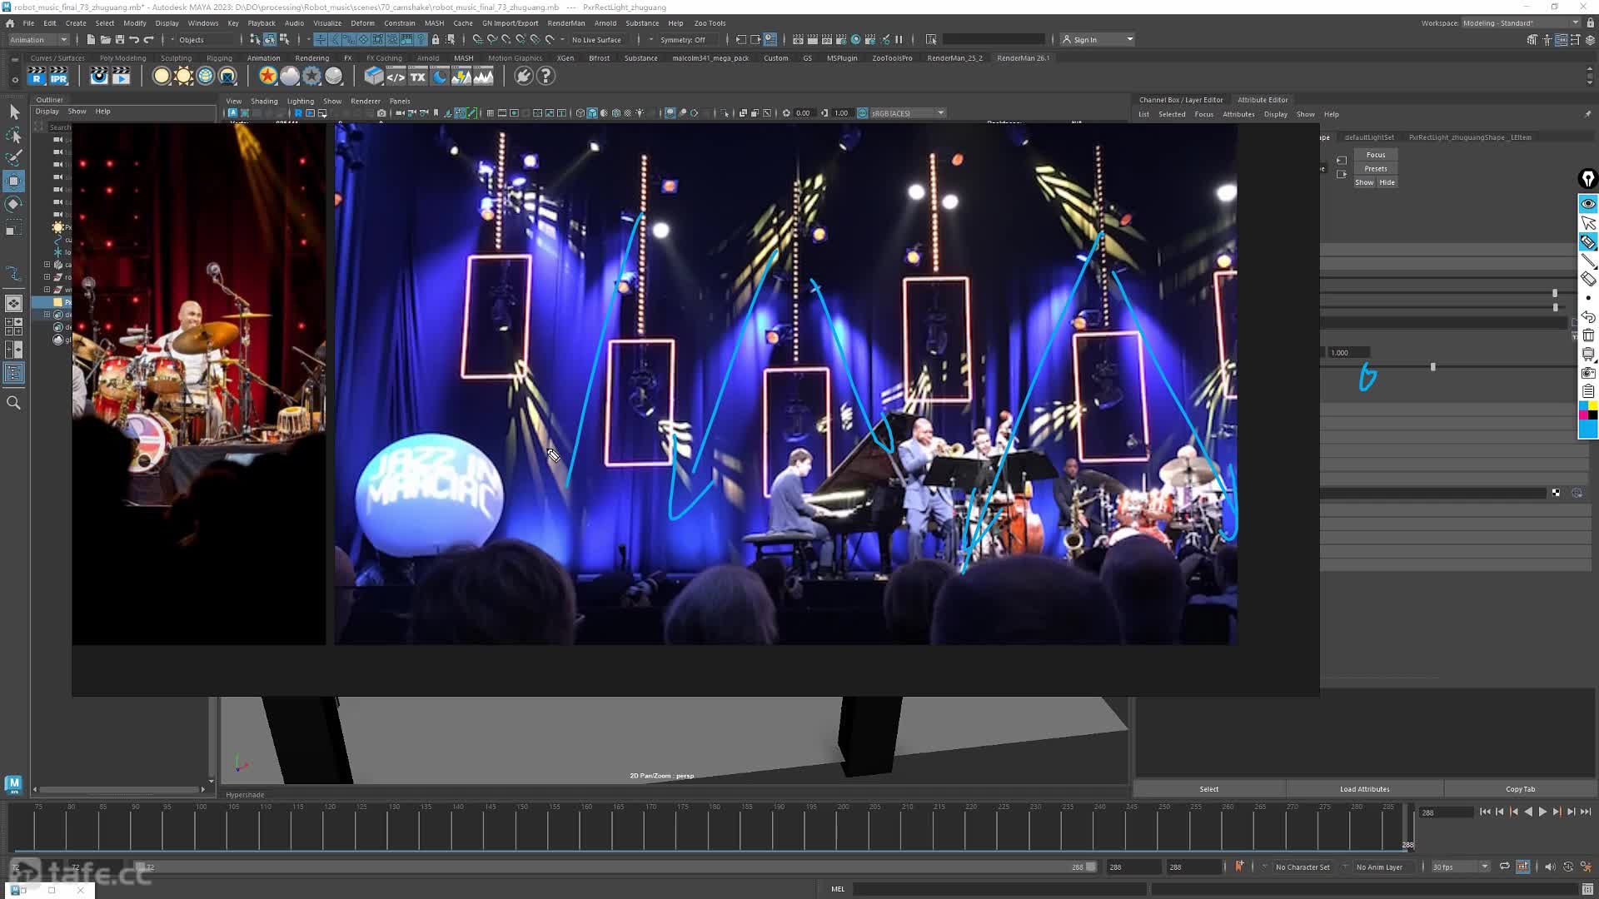This screenshot has width=1599, height=899.
Task: Open the 30 fps frame rate dropdown
Action: [1460, 867]
